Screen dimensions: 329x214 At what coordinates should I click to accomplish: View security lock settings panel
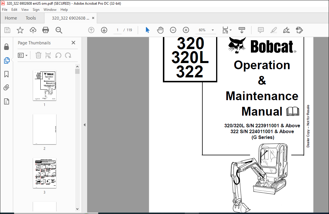point(6,47)
